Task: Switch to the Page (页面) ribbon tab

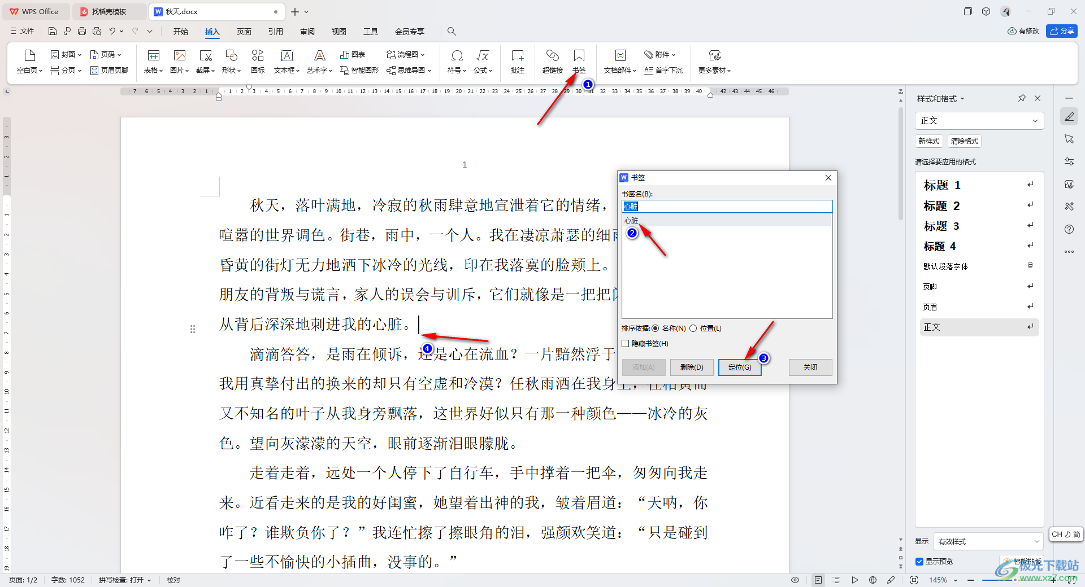Action: click(244, 32)
